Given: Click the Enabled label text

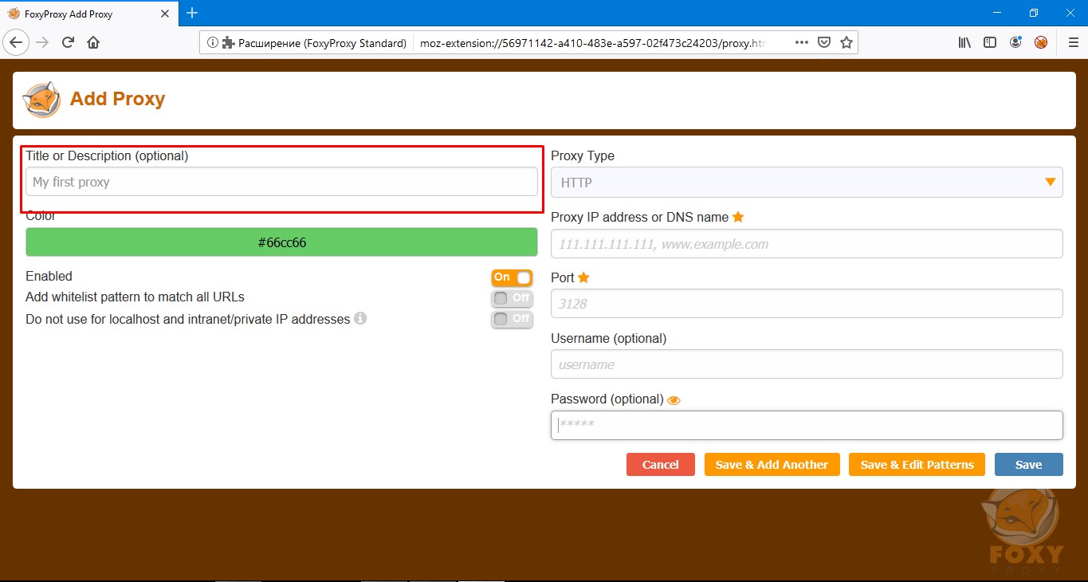Looking at the screenshot, I should tap(49, 277).
